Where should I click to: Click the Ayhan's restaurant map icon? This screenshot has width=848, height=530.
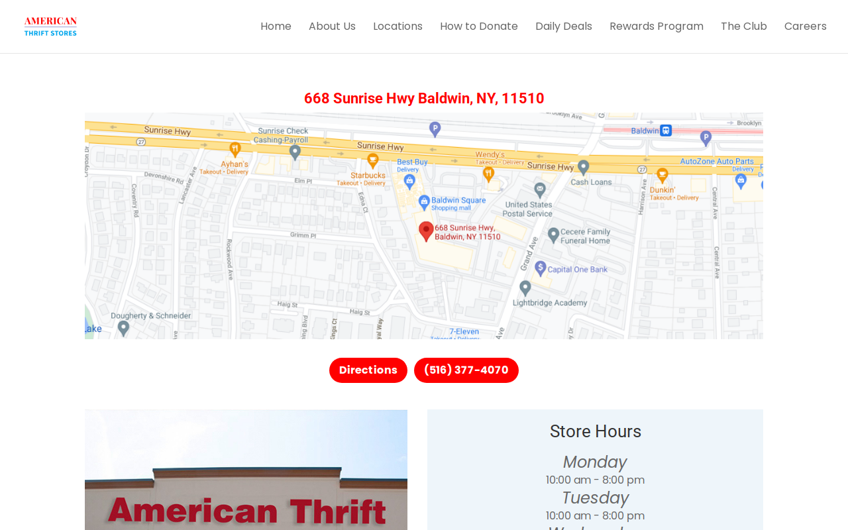[235, 150]
